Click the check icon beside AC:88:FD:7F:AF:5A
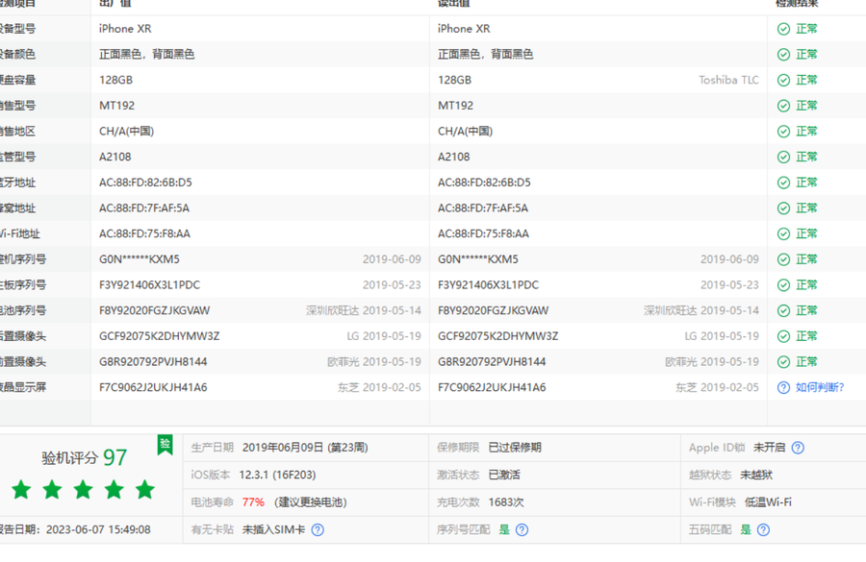The height and width of the screenshot is (562, 866). [x=783, y=208]
